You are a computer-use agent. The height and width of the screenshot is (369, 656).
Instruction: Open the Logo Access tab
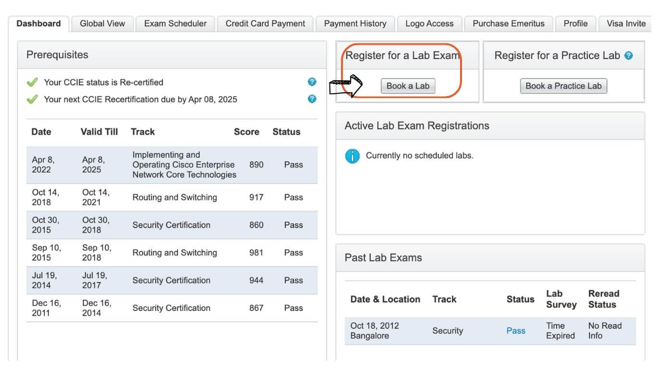point(429,23)
